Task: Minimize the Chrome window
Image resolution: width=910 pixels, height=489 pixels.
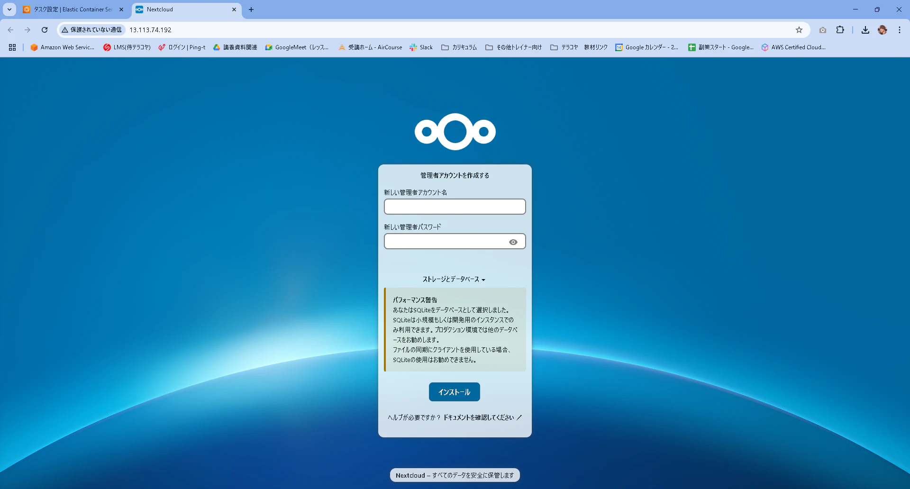Action: click(855, 9)
